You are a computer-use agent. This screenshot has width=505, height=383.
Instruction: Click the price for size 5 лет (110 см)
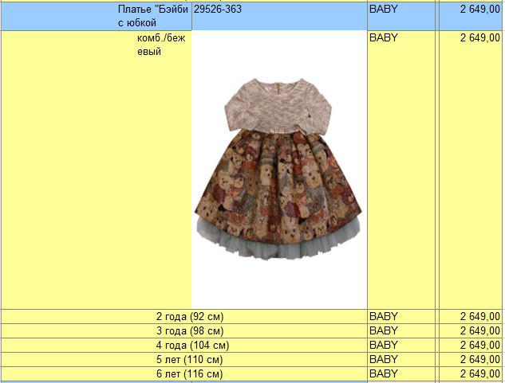tap(479, 359)
